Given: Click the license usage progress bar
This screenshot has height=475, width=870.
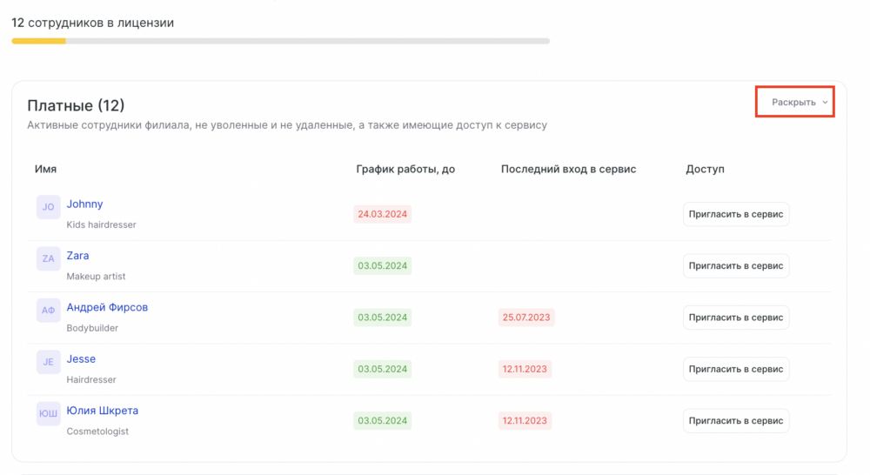Looking at the screenshot, I should point(281,41).
